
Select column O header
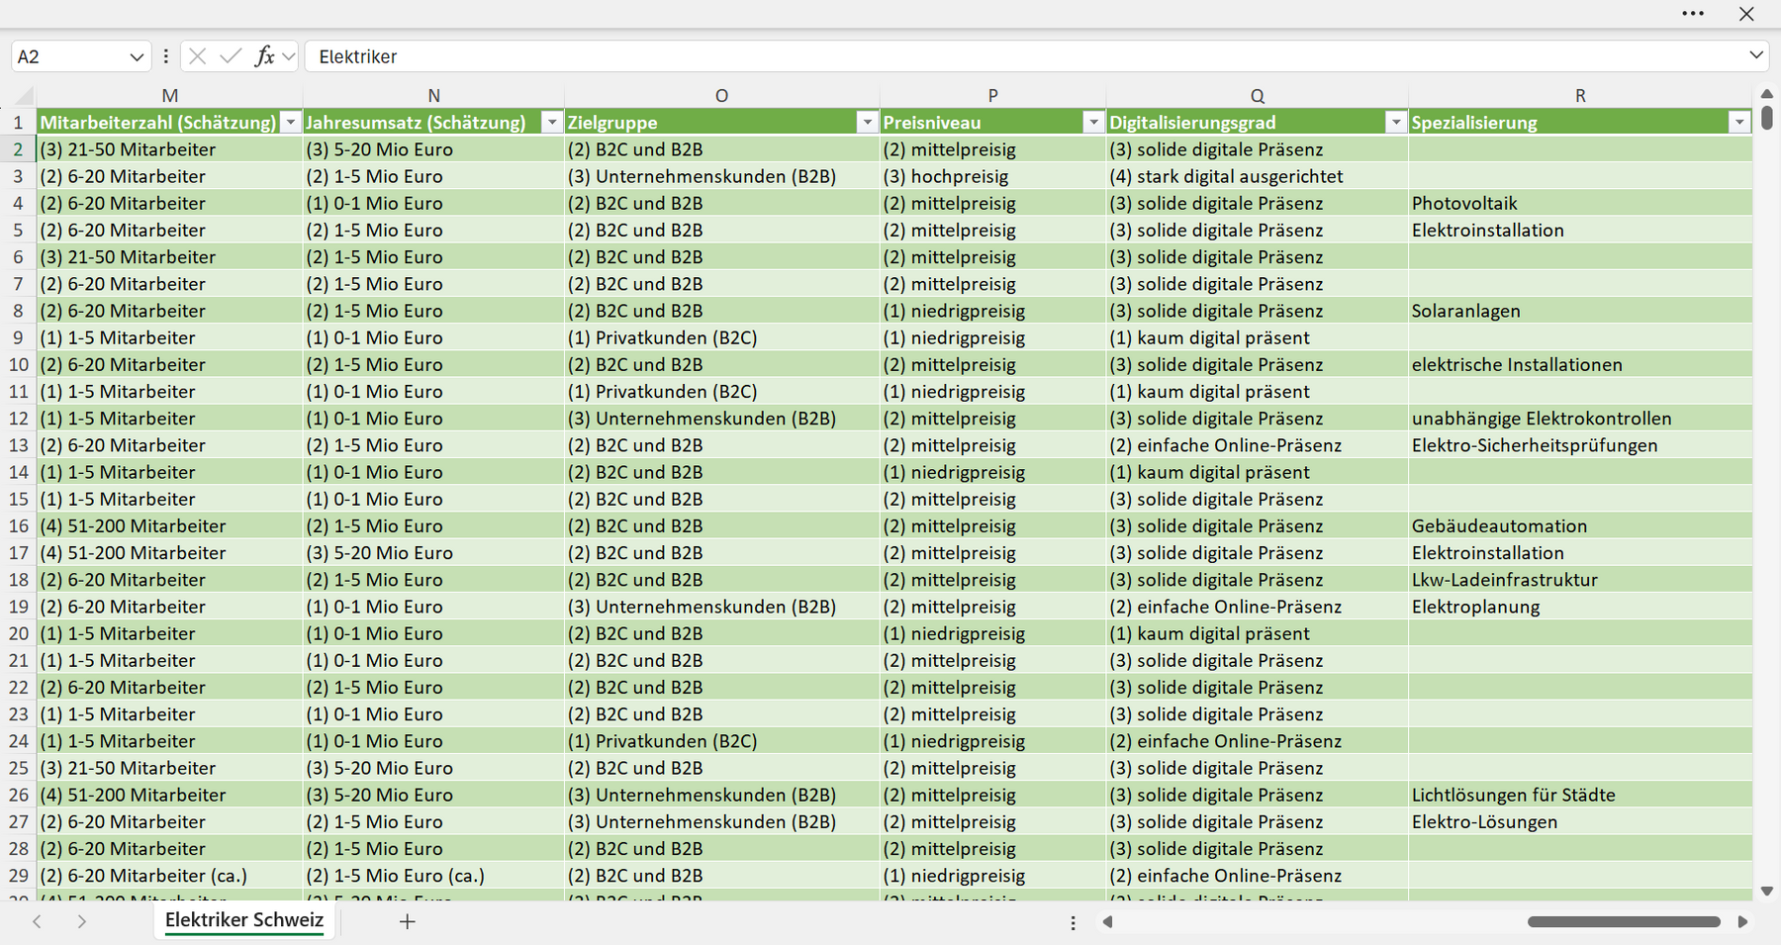tap(721, 96)
